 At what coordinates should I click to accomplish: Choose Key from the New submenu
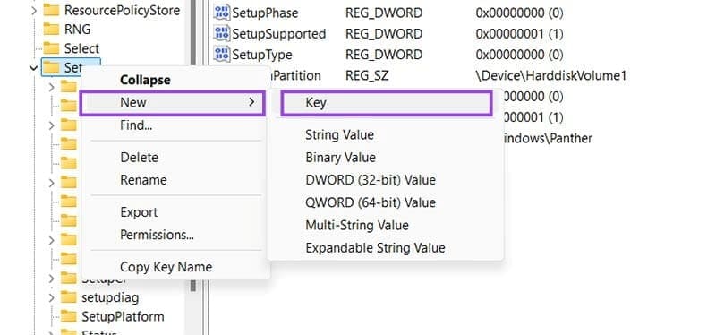(x=386, y=103)
